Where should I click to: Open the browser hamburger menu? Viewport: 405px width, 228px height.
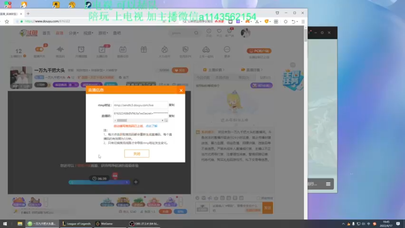point(303,22)
